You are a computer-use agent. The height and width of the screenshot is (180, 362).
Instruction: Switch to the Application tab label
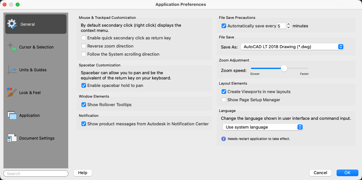coord(29,116)
